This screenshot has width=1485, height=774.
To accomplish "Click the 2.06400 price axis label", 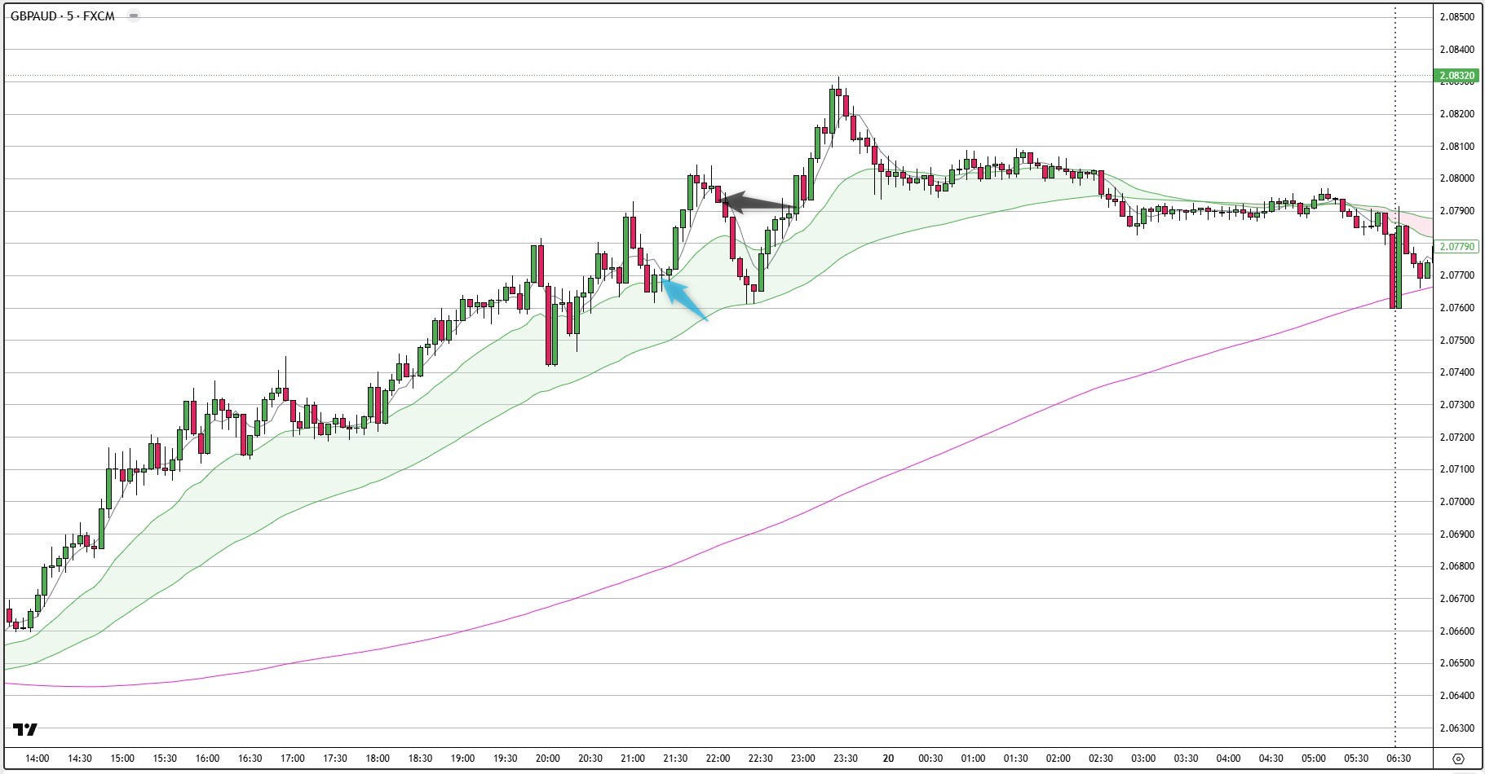I will click(1456, 696).
